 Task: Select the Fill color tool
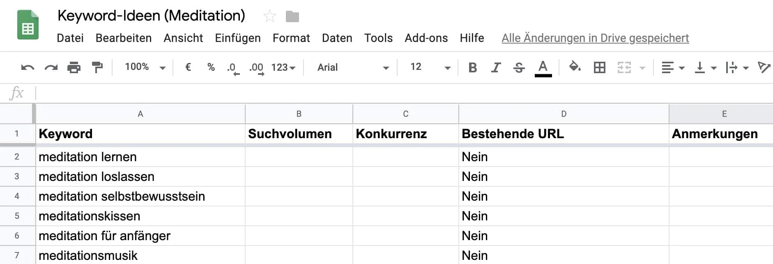[x=575, y=67]
